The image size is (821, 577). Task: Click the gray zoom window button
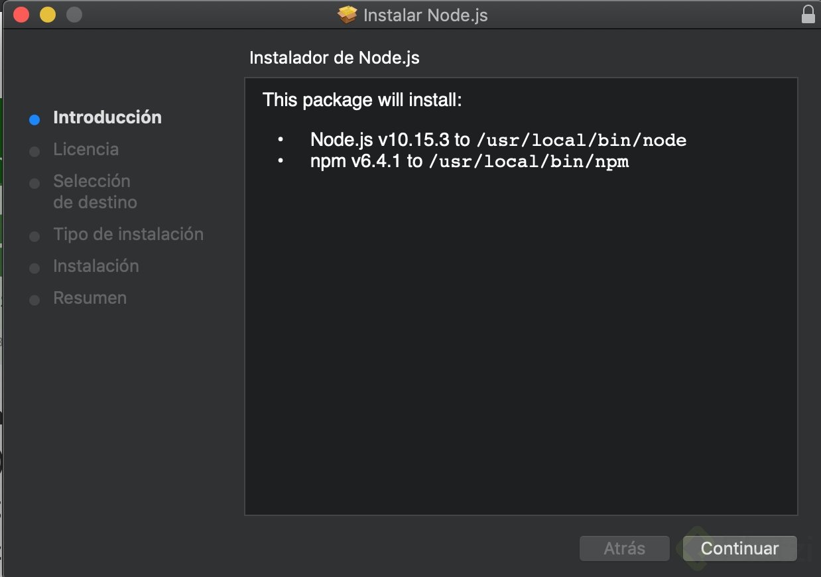tap(74, 14)
